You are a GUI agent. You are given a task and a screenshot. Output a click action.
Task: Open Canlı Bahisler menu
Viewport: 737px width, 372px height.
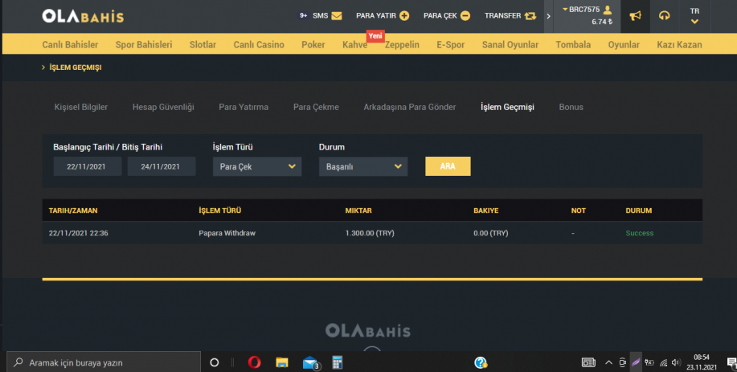[70, 45]
